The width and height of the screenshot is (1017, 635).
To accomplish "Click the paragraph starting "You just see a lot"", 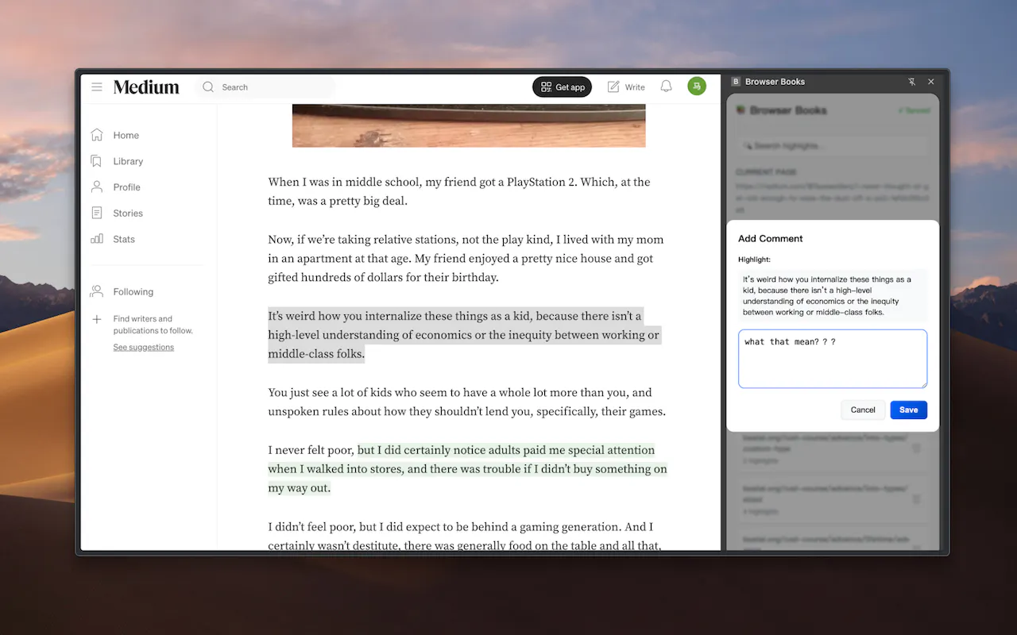I will coord(467,402).
